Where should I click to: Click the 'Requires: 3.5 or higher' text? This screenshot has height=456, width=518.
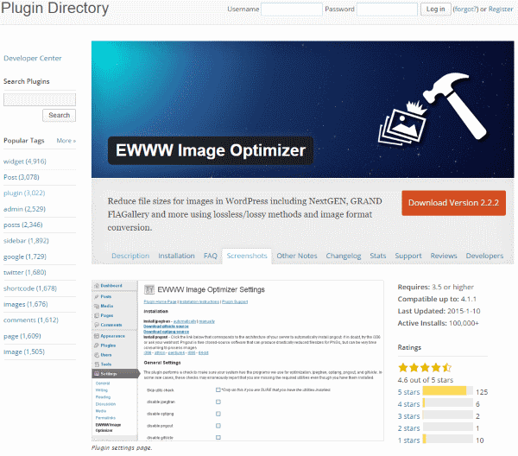pos(436,287)
